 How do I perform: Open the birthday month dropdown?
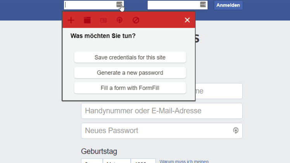[x=117, y=161]
